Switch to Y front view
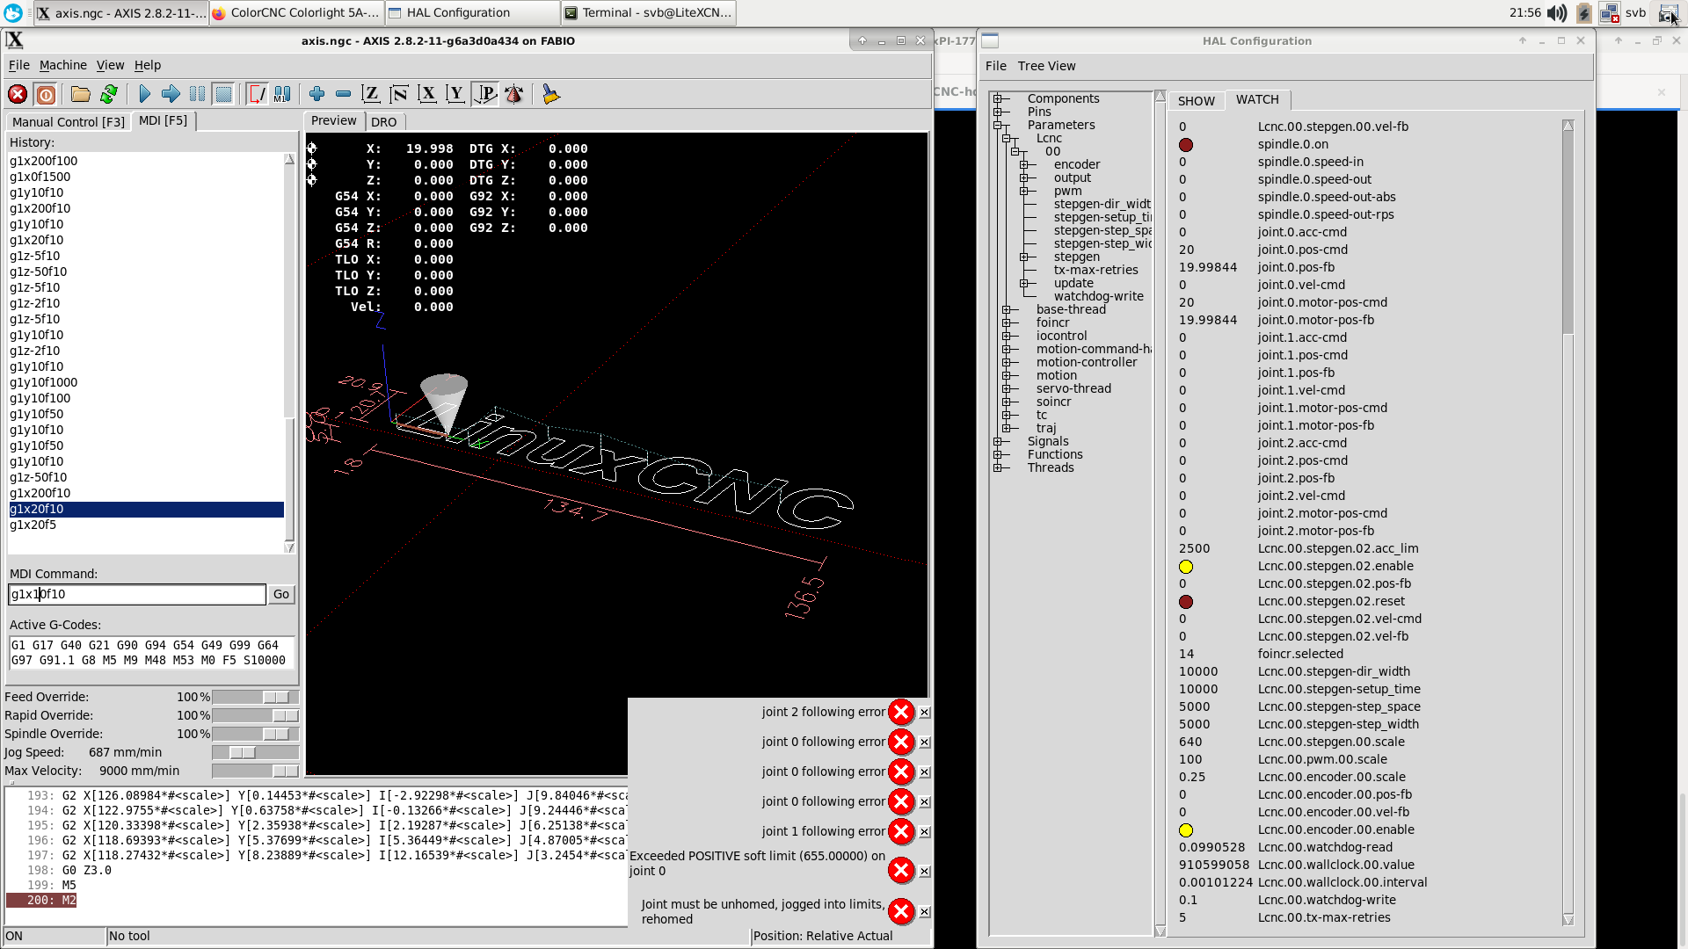 tap(455, 94)
